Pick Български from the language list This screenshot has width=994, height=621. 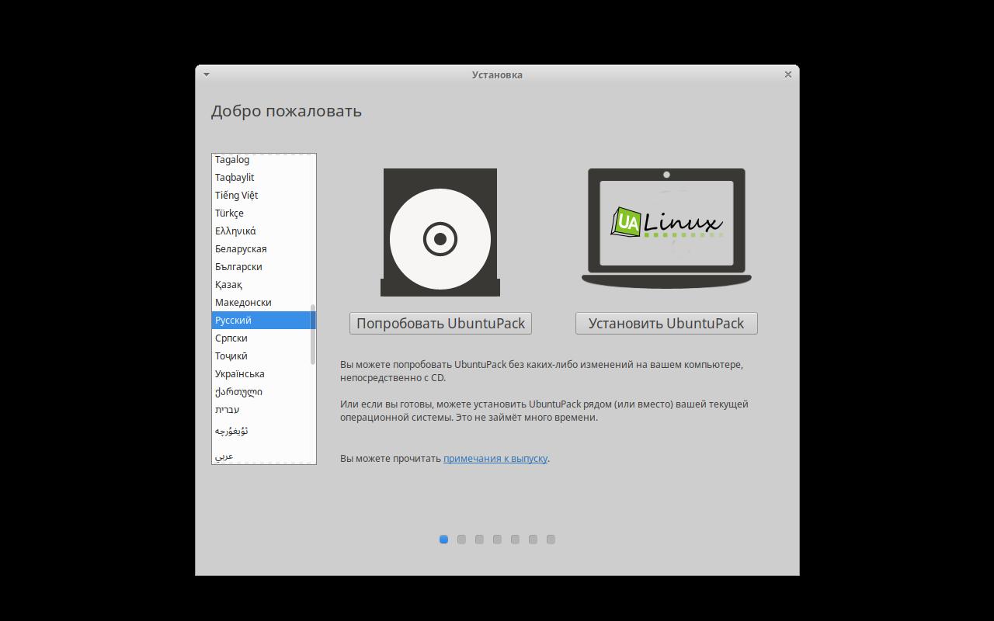point(262,267)
